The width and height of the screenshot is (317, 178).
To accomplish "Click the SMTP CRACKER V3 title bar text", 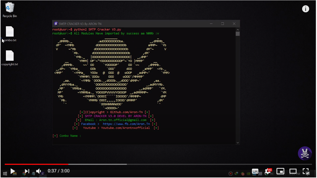I will (x=80, y=24).
